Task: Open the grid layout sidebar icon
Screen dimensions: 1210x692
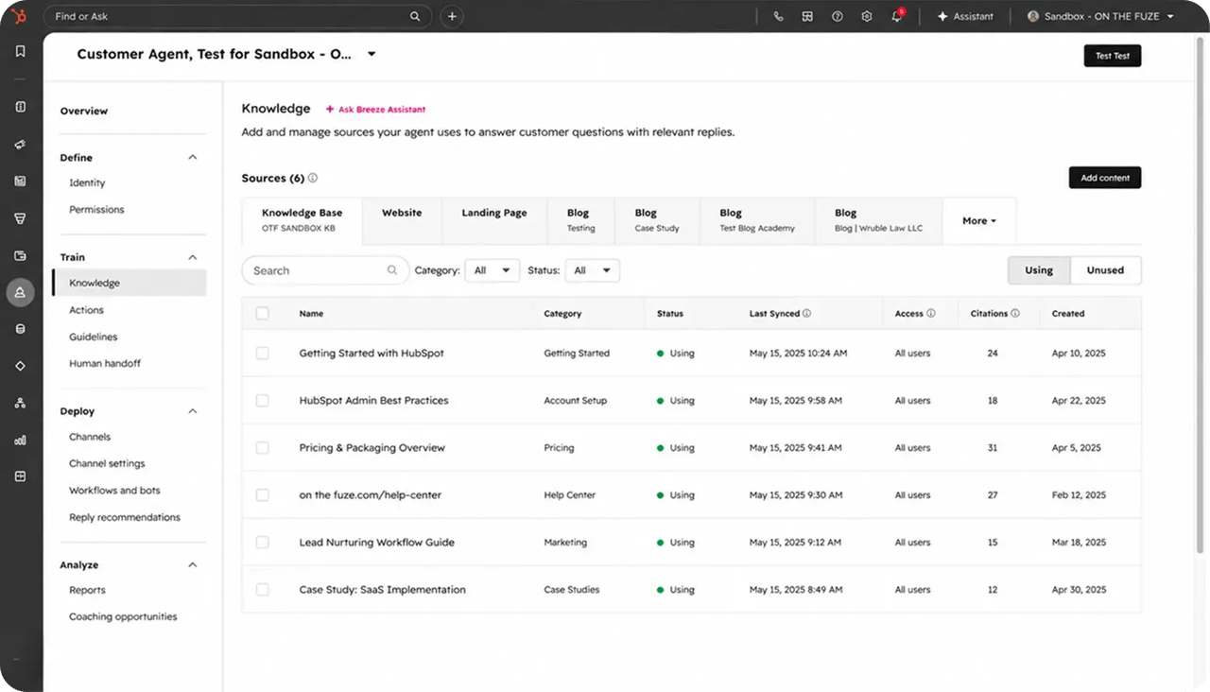Action: coord(20,476)
